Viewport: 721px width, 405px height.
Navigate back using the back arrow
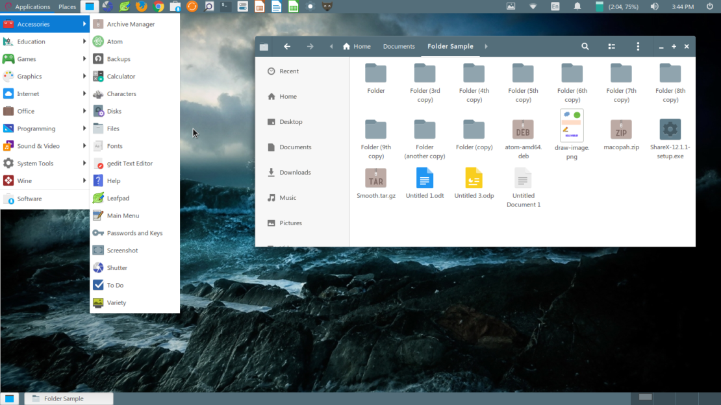coord(287,46)
